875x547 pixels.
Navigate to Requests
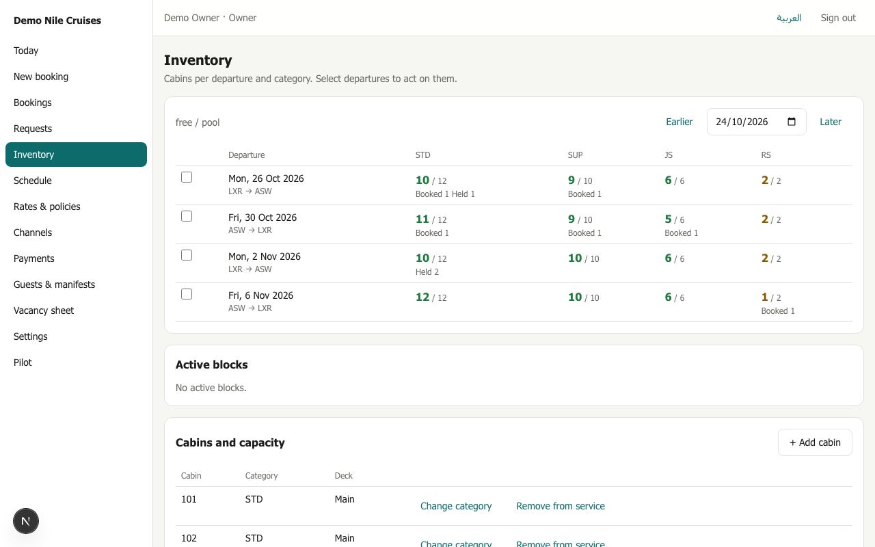[76, 129]
